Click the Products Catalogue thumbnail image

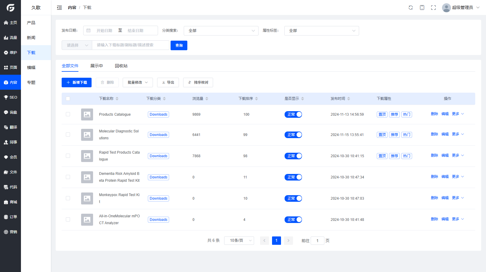[87, 114]
